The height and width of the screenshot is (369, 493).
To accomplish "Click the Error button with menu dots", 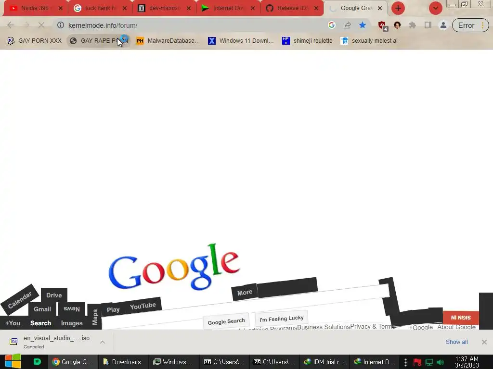I will pyautogui.click(x=470, y=25).
